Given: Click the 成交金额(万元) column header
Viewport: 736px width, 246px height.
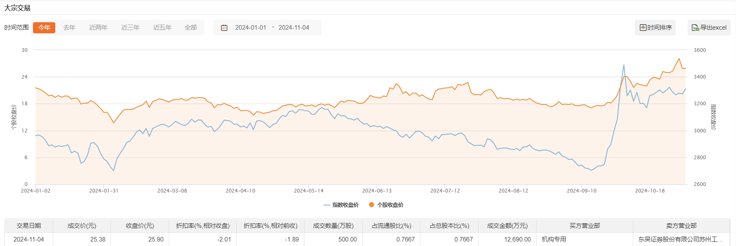Looking at the screenshot, I should pos(507,226).
